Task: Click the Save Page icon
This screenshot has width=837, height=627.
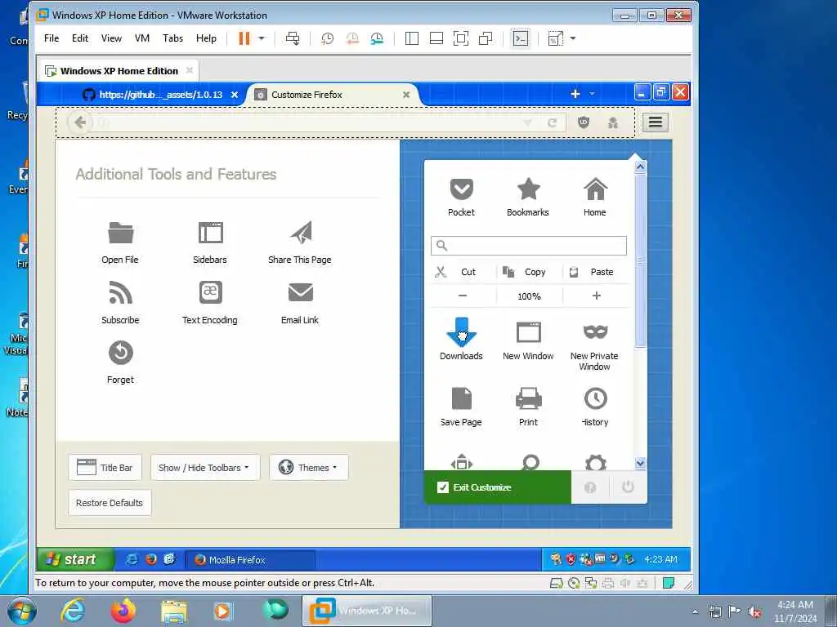Action: [x=461, y=398]
